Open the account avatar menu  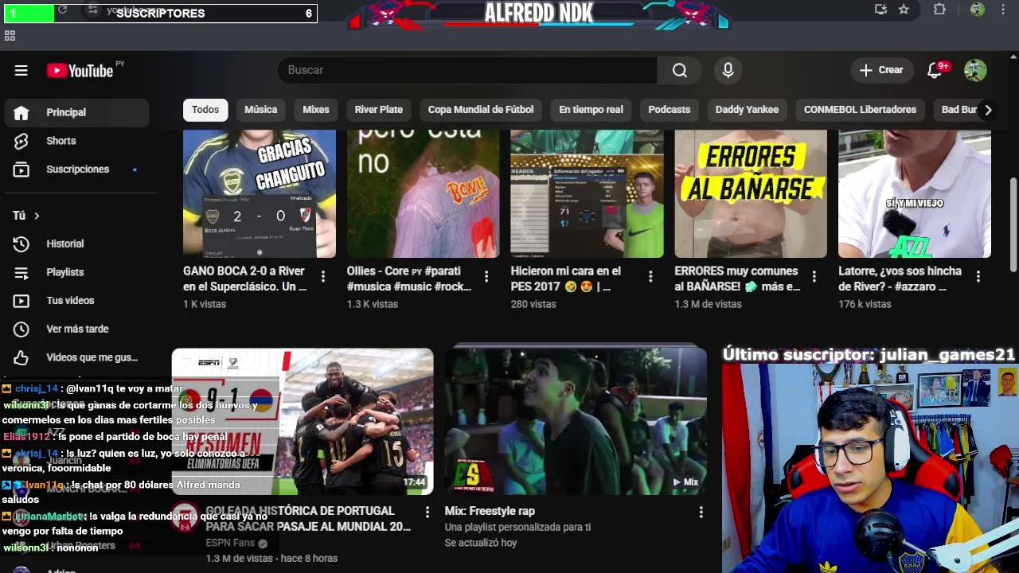pos(975,70)
